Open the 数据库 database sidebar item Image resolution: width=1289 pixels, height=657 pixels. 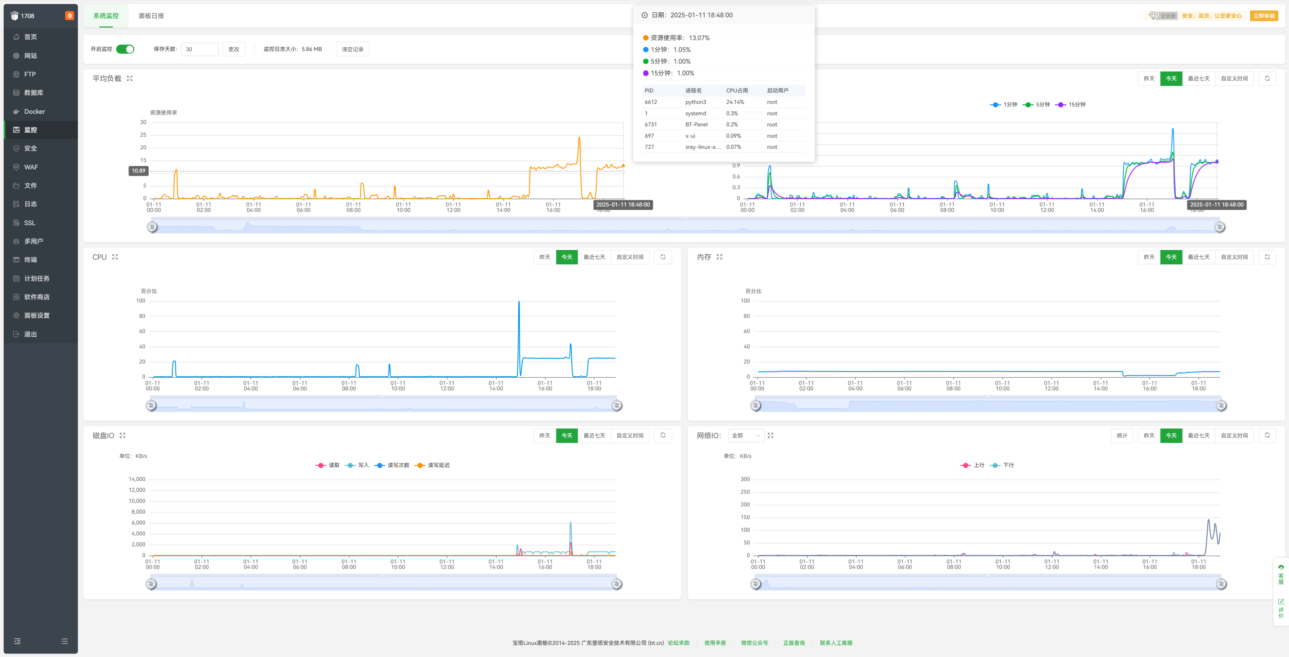pos(41,93)
